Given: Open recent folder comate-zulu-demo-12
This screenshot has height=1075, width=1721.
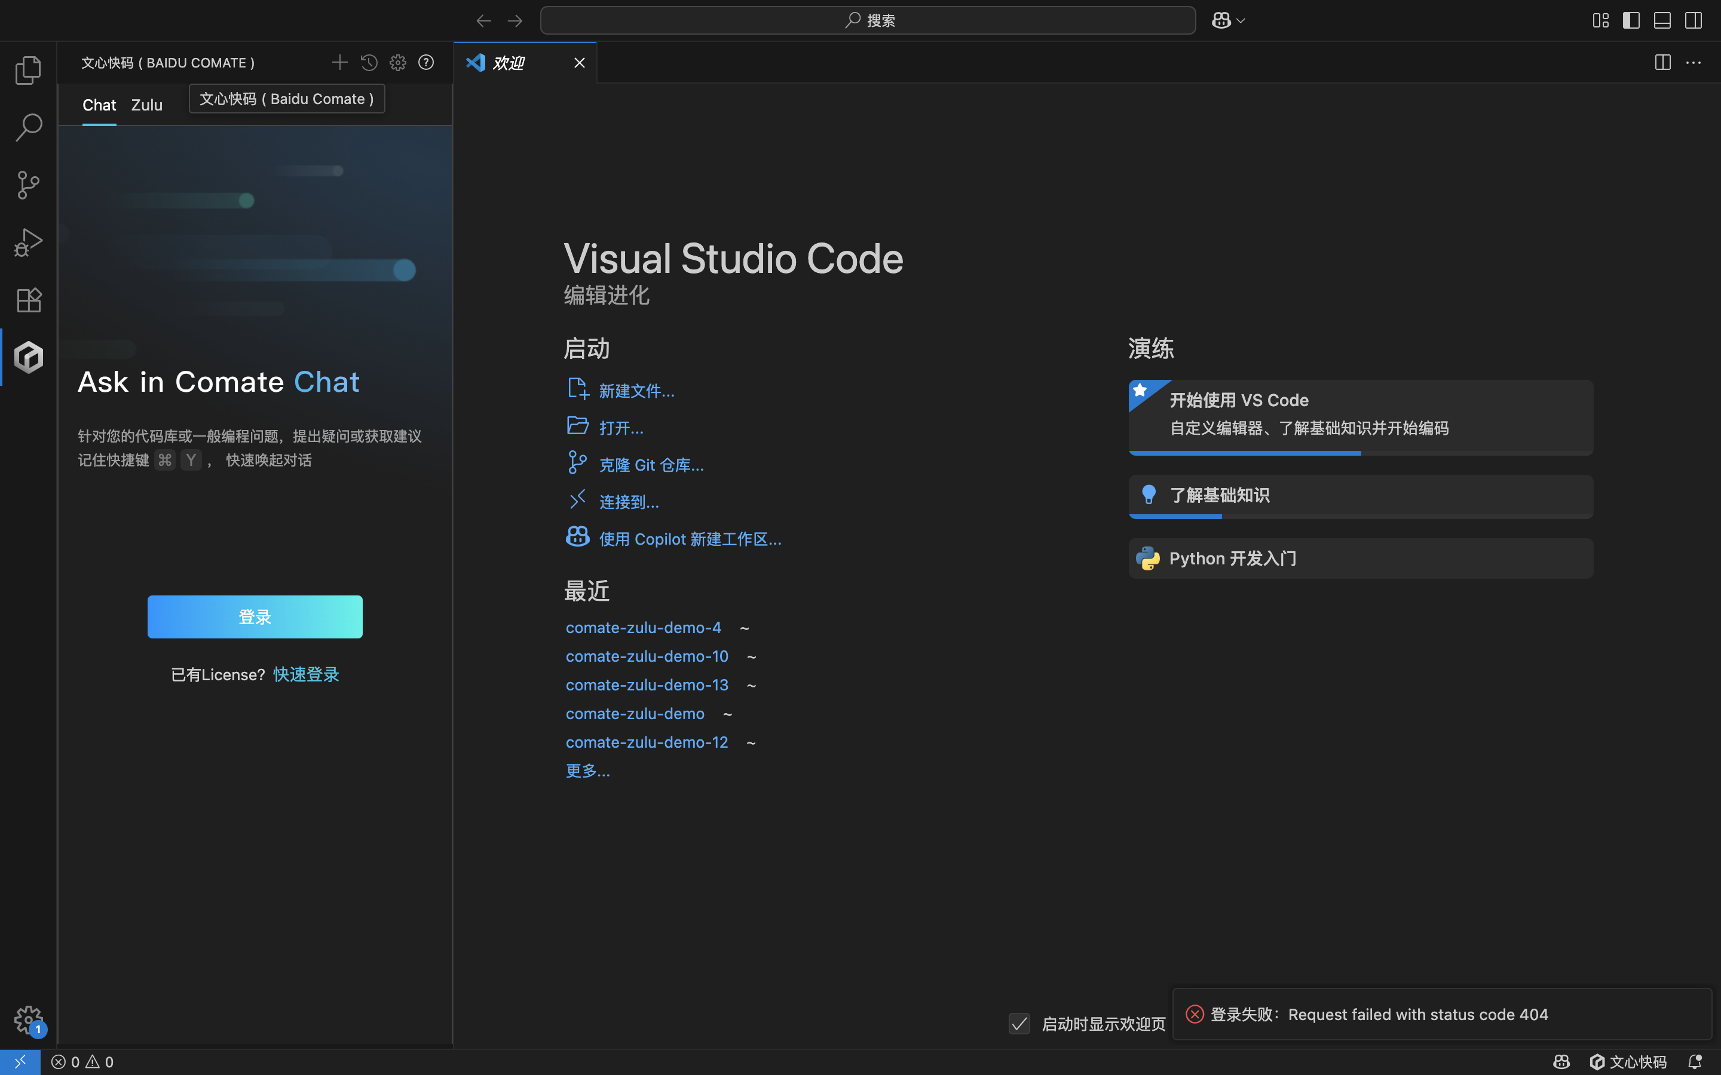Looking at the screenshot, I should pos(647,742).
